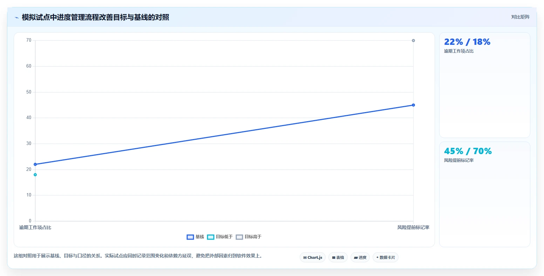Click the 逾期工作项占比 x-axis label
Viewport: 544px width, 276px height.
35,228
